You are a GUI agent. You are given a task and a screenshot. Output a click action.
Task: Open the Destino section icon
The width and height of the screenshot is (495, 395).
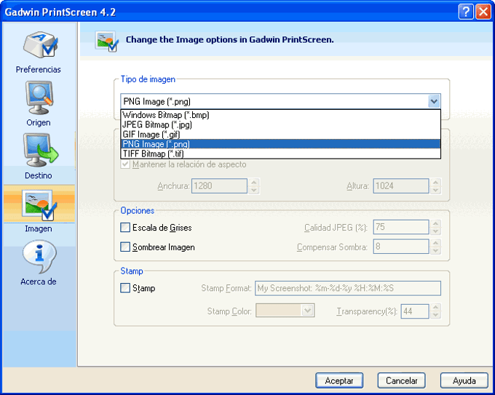pos(41,150)
